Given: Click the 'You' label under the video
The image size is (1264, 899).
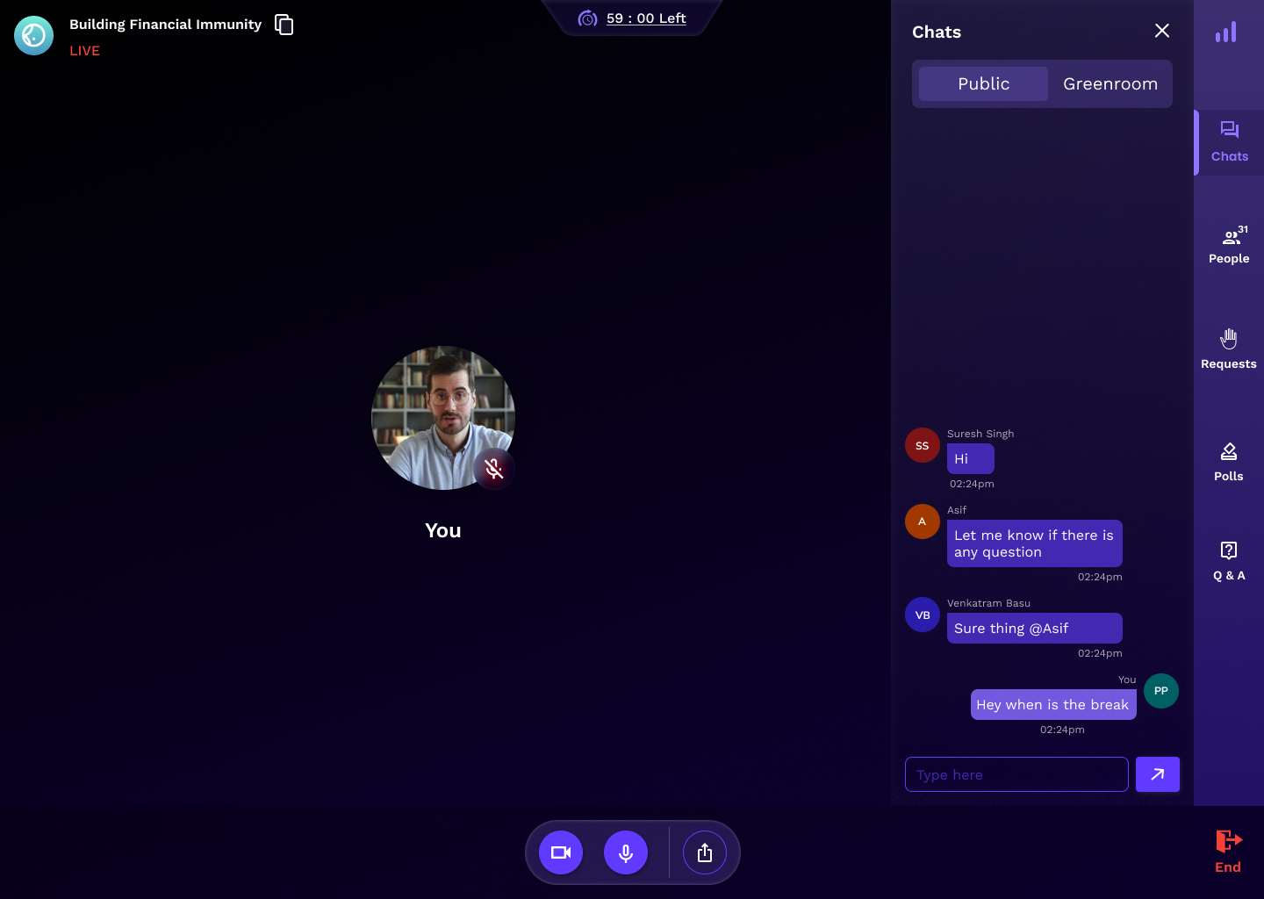Looking at the screenshot, I should (443, 530).
